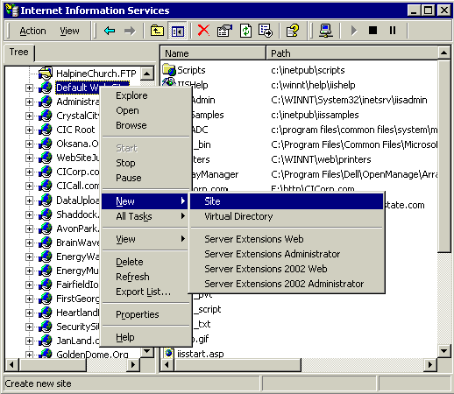Click the Path column header
This screenshot has width=454, height=394.
click(x=352, y=53)
